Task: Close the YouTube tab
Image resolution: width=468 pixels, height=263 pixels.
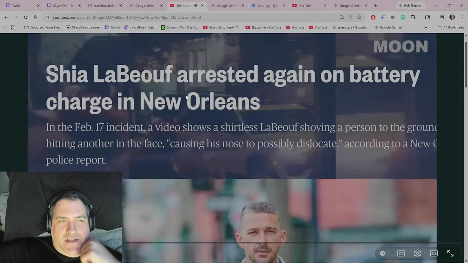Action: [x=325, y=5]
